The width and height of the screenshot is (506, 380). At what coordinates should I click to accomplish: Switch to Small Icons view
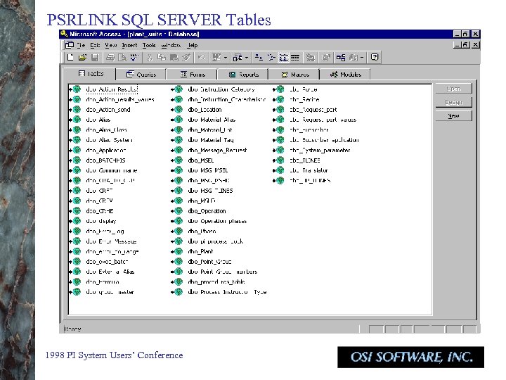click(271, 58)
